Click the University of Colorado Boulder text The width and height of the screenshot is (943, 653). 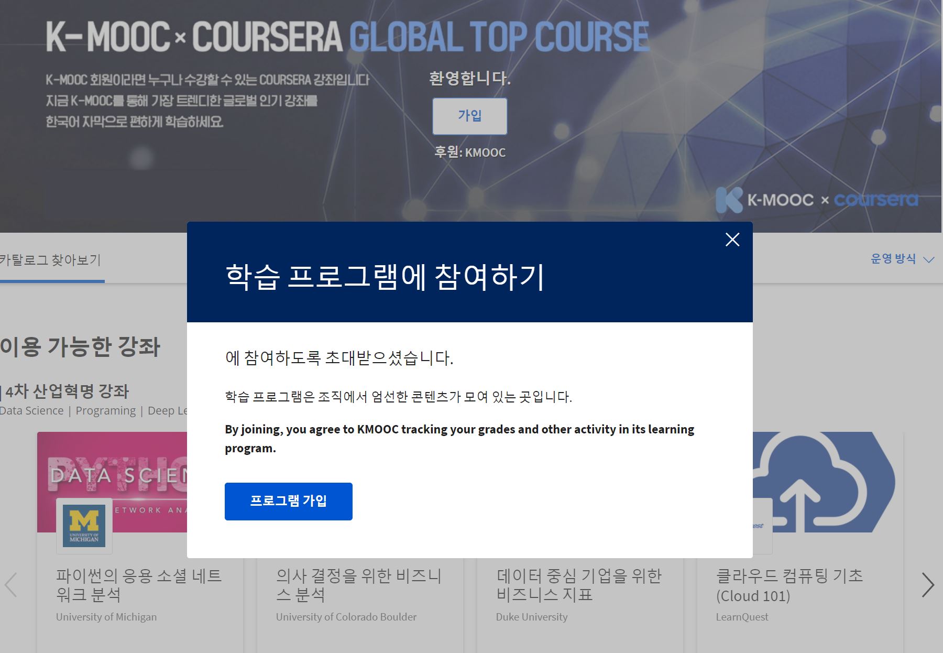tap(346, 617)
